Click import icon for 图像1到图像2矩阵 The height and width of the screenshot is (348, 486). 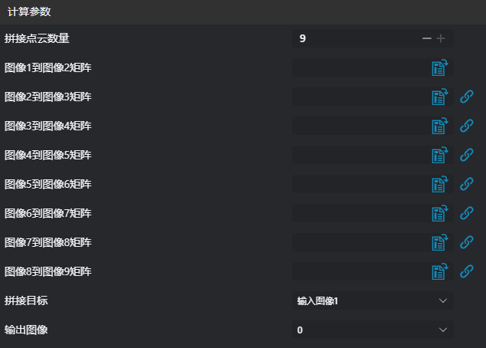439,67
